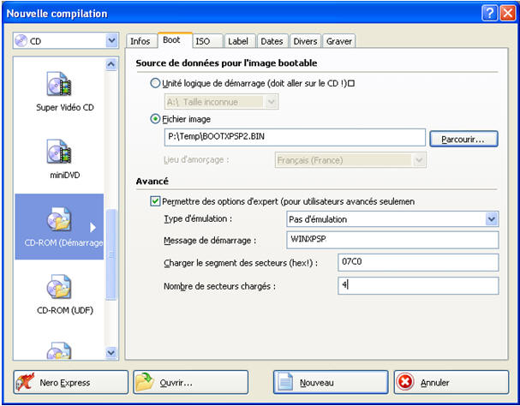Screen dimensions: 520x406
Task: Click the compilation list scroll down arrow
Action: [x=111, y=352]
